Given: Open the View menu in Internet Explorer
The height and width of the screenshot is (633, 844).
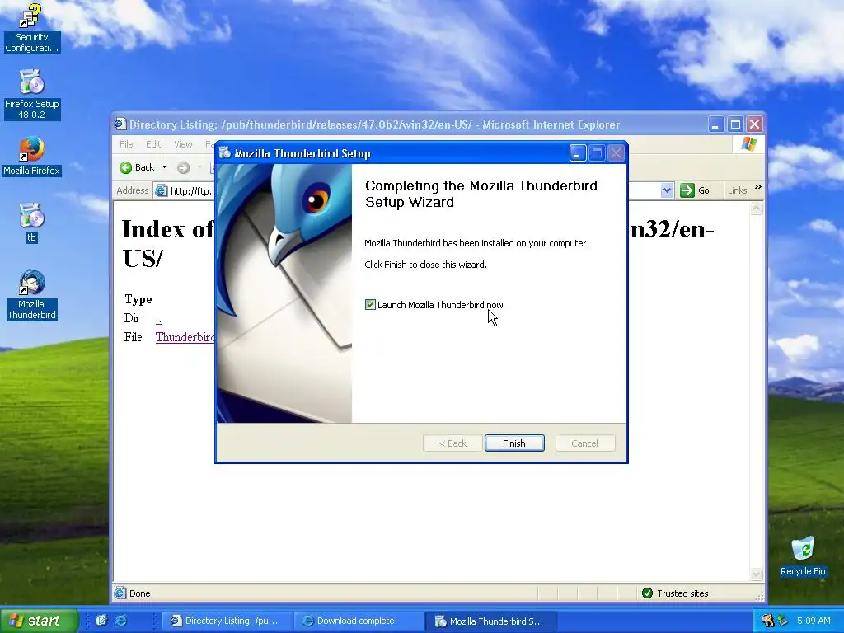Looking at the screenshot, I should click(x=183, y=144).
